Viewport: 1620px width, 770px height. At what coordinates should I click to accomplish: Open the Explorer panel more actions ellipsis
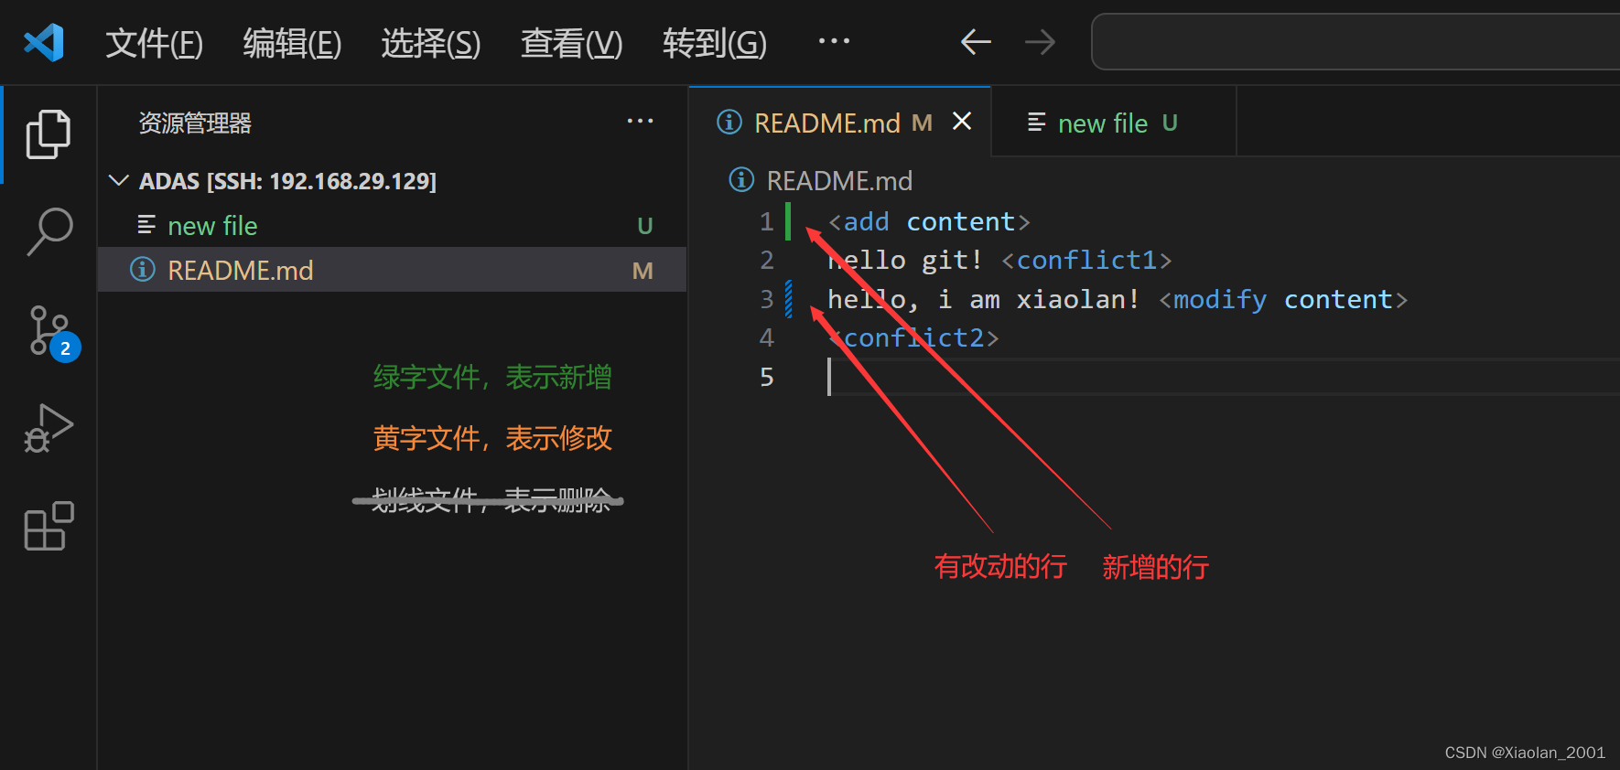640,122
